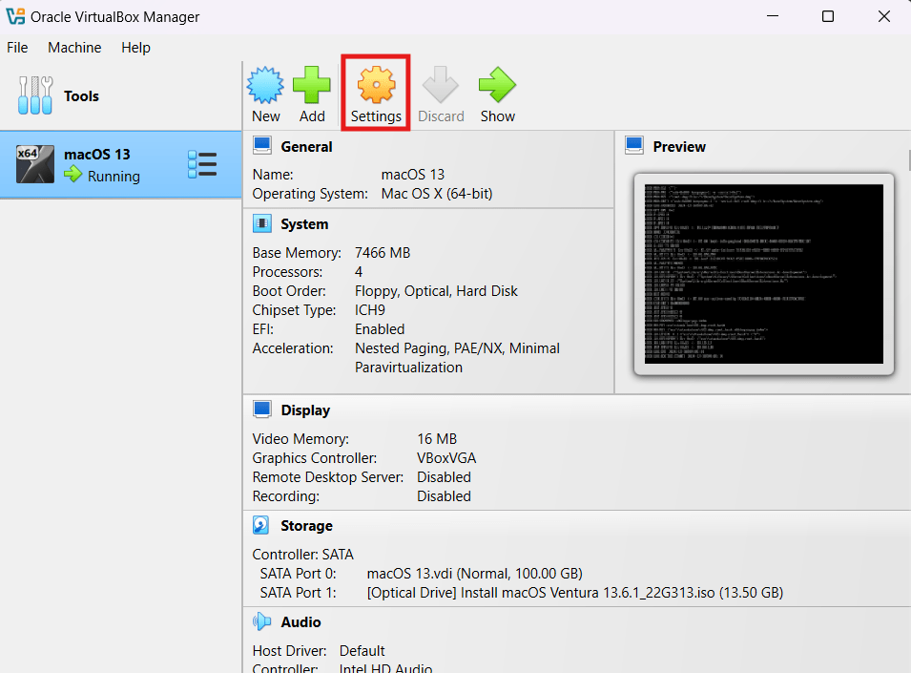Viewport: 911px width, 673px height.
Task: Open the Machine menu
Action: [74, 48]
